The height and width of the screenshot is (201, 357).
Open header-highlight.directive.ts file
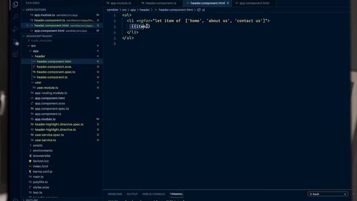(x=55, y=130)
